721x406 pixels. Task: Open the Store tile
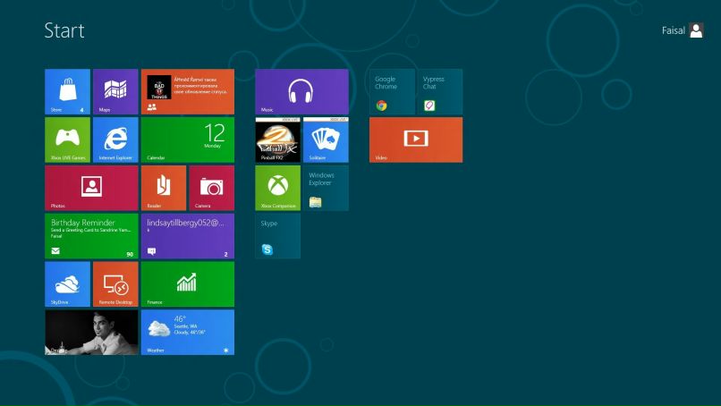click(67, 91)
